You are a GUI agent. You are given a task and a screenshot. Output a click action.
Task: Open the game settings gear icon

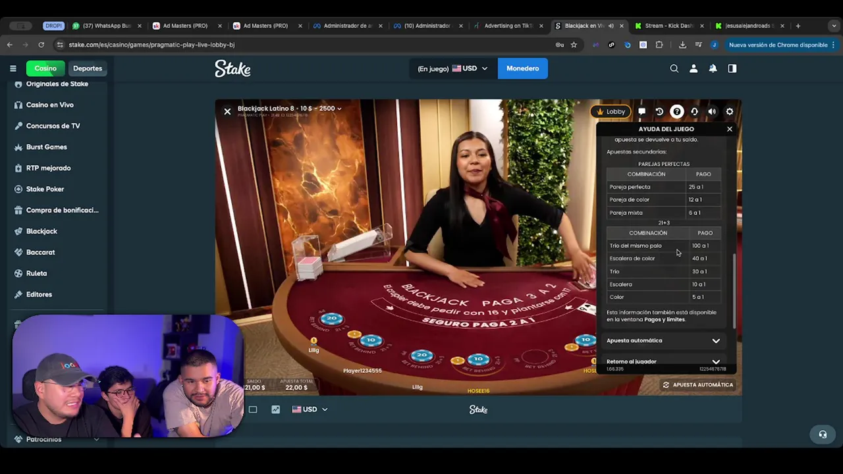(x=729, y=111)
